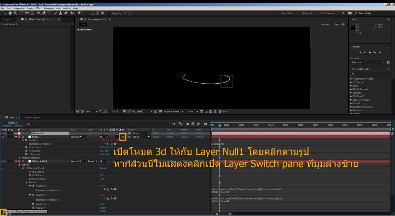395x216 pixels.
Task: Toggle the Orientation stopwatch
Action: tap(26, 147)
